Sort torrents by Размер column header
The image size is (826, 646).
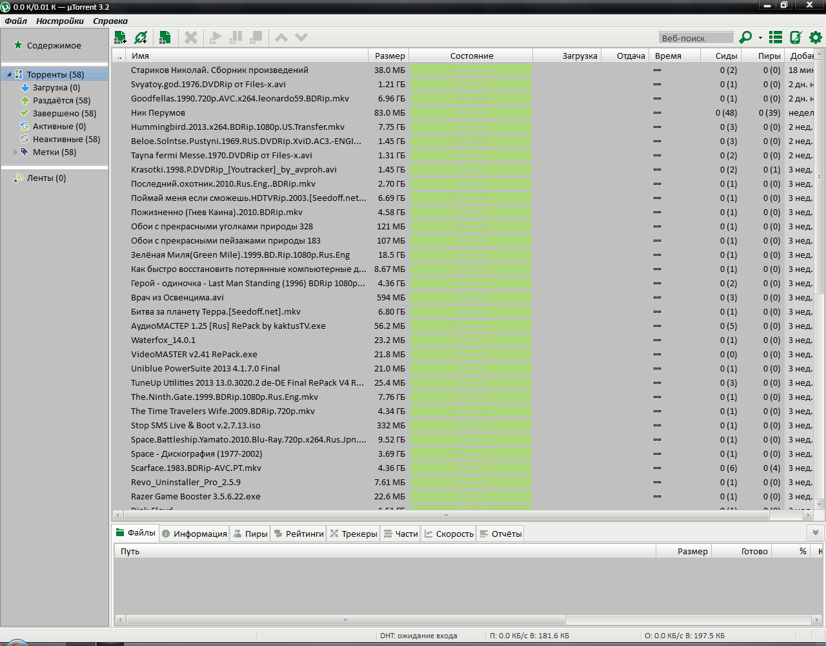(x=388, y=56)
